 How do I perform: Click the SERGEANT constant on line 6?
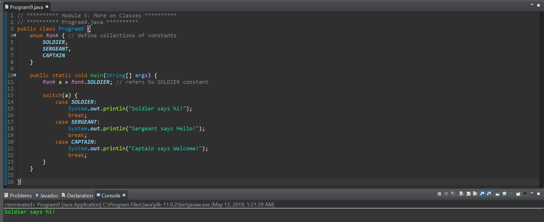click(55, 49)
